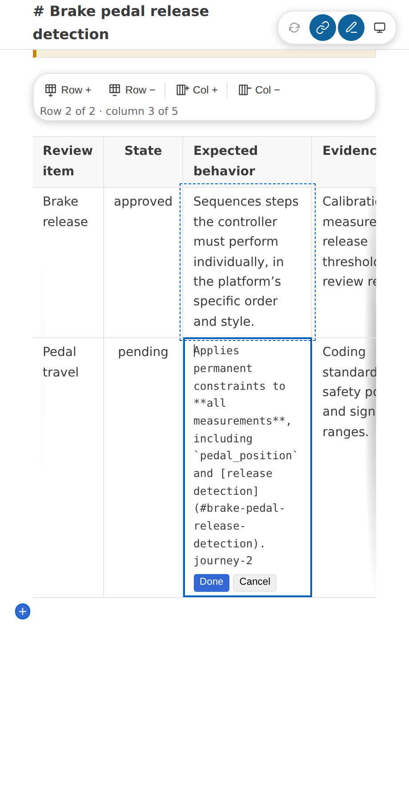Delete a column using Col −

(x=259, y=90)
